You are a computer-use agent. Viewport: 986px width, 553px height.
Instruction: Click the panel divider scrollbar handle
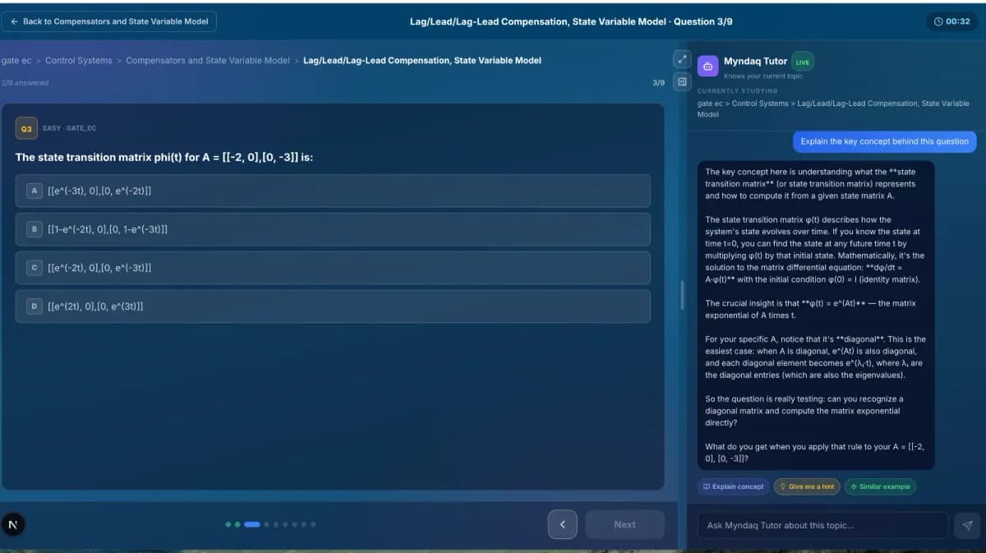point(681,296)
